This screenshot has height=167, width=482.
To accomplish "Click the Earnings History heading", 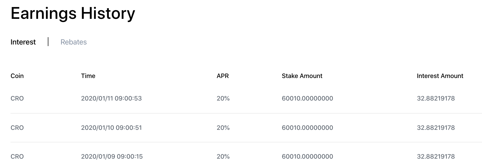I will (73, 13).
